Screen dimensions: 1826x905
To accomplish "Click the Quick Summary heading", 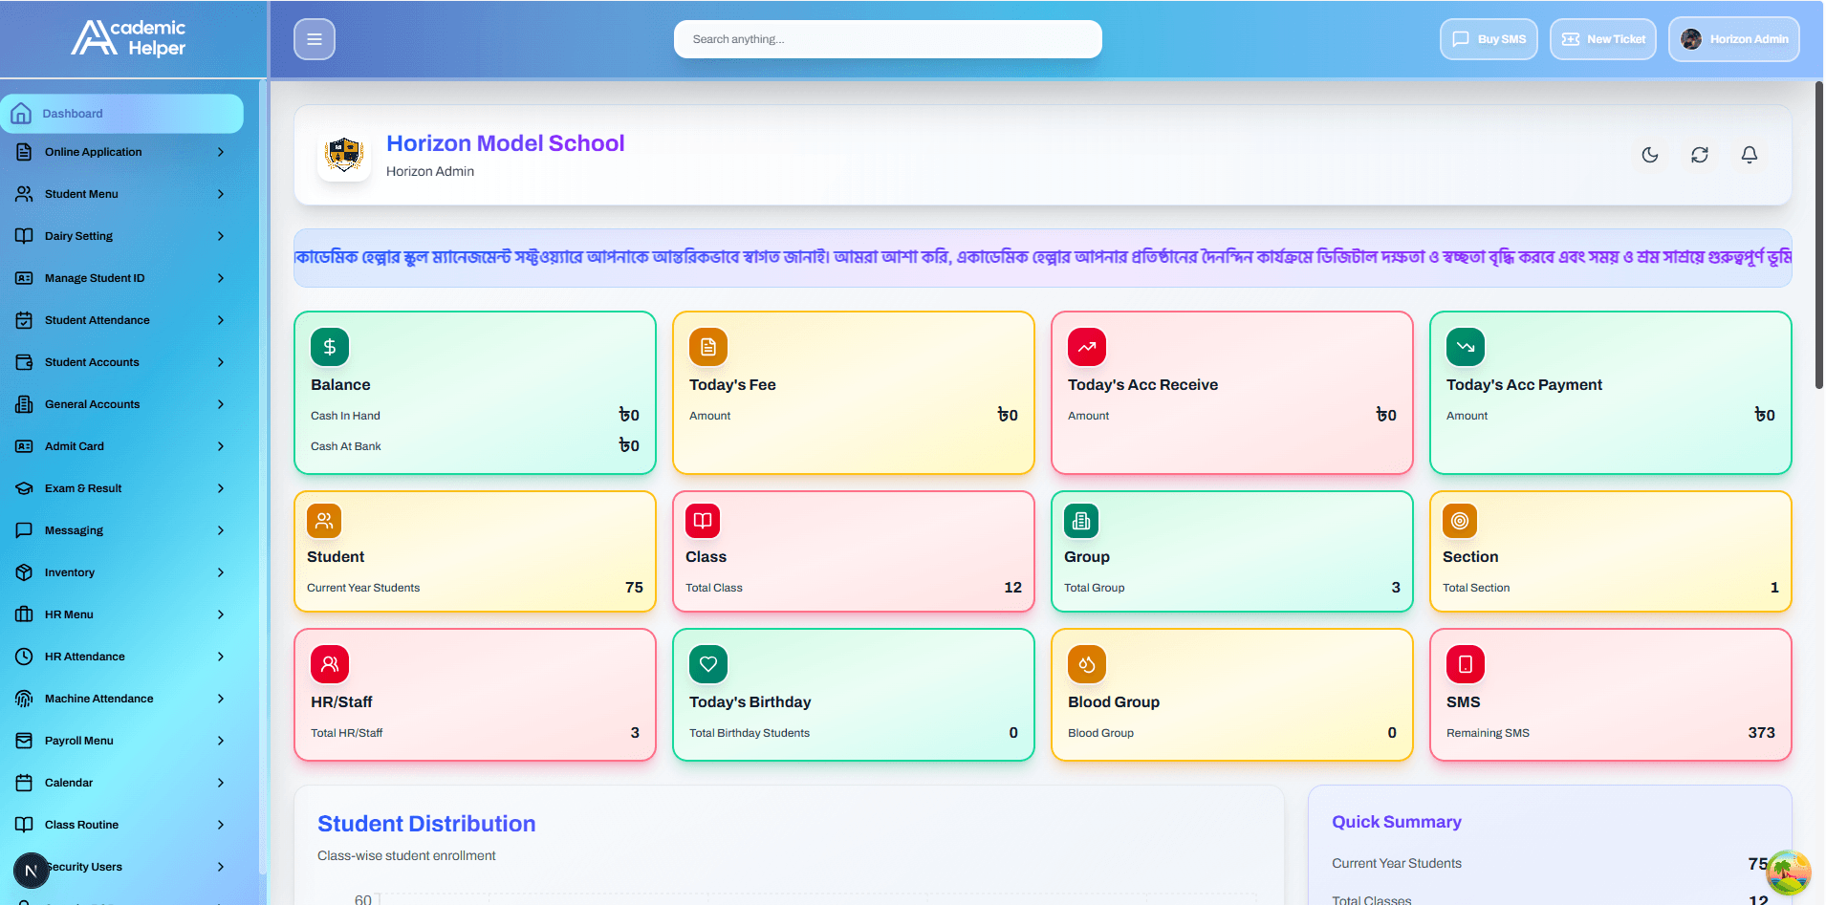I will [x=1397, y=822].
